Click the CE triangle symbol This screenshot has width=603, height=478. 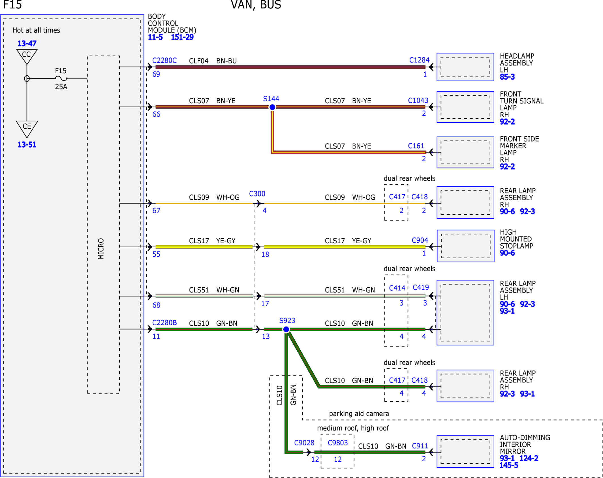pyautogui.click(x=27, y=128)
